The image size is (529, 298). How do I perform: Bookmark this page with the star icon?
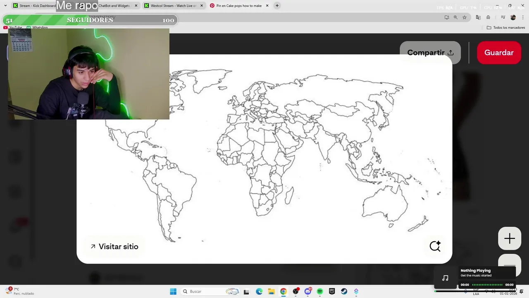click(465, 17)
